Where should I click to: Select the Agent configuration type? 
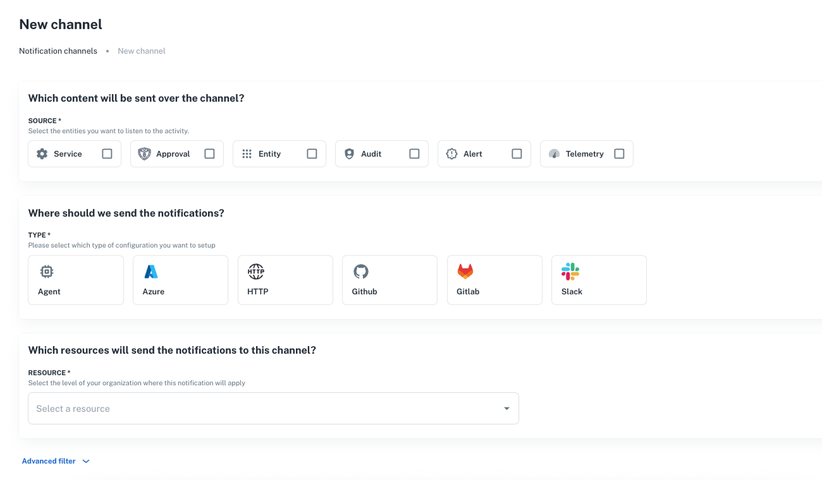click(x=76, y=280)
